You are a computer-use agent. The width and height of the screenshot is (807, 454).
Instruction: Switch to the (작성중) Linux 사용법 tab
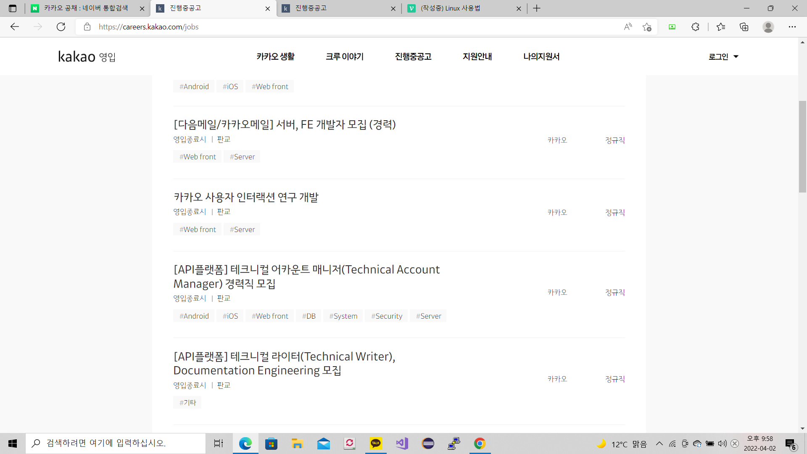[464, 8]
